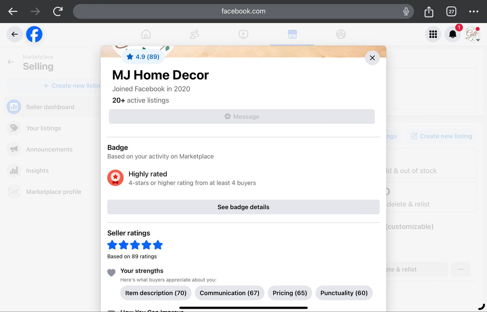The image size is (487, 312).
Task: Select the Item description (70) chip
Action: pyautogui.click(x=156, y=293)
